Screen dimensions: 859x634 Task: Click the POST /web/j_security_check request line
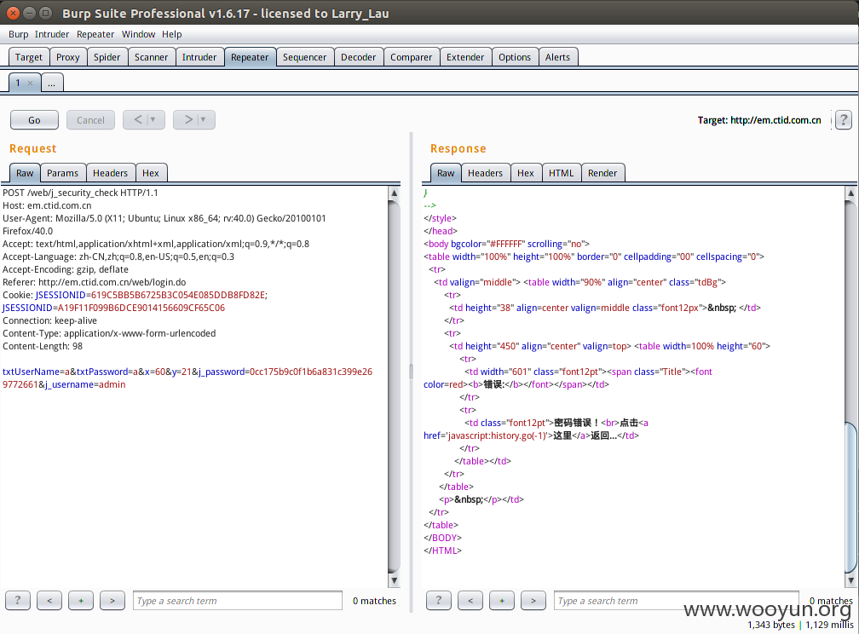click(80, 193)
